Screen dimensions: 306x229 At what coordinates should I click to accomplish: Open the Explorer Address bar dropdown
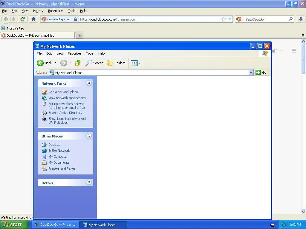[251, 72]
